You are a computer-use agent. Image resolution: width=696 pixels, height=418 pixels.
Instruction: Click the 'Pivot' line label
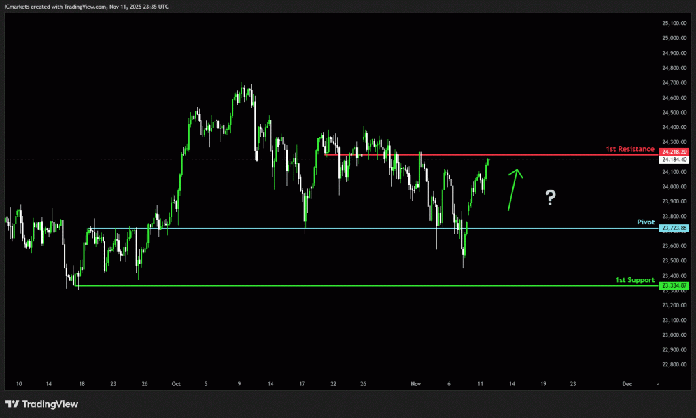(646, 222)
